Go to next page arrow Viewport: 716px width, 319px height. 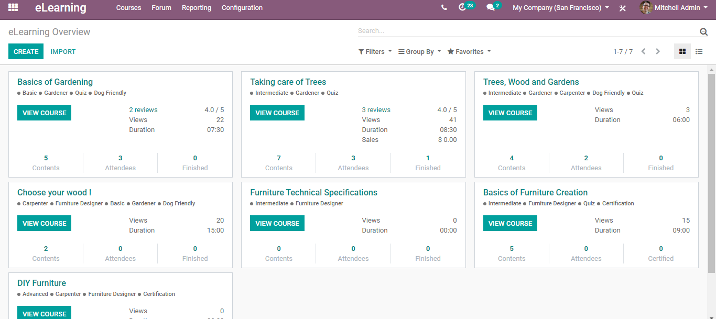click(x=658, y=51)
